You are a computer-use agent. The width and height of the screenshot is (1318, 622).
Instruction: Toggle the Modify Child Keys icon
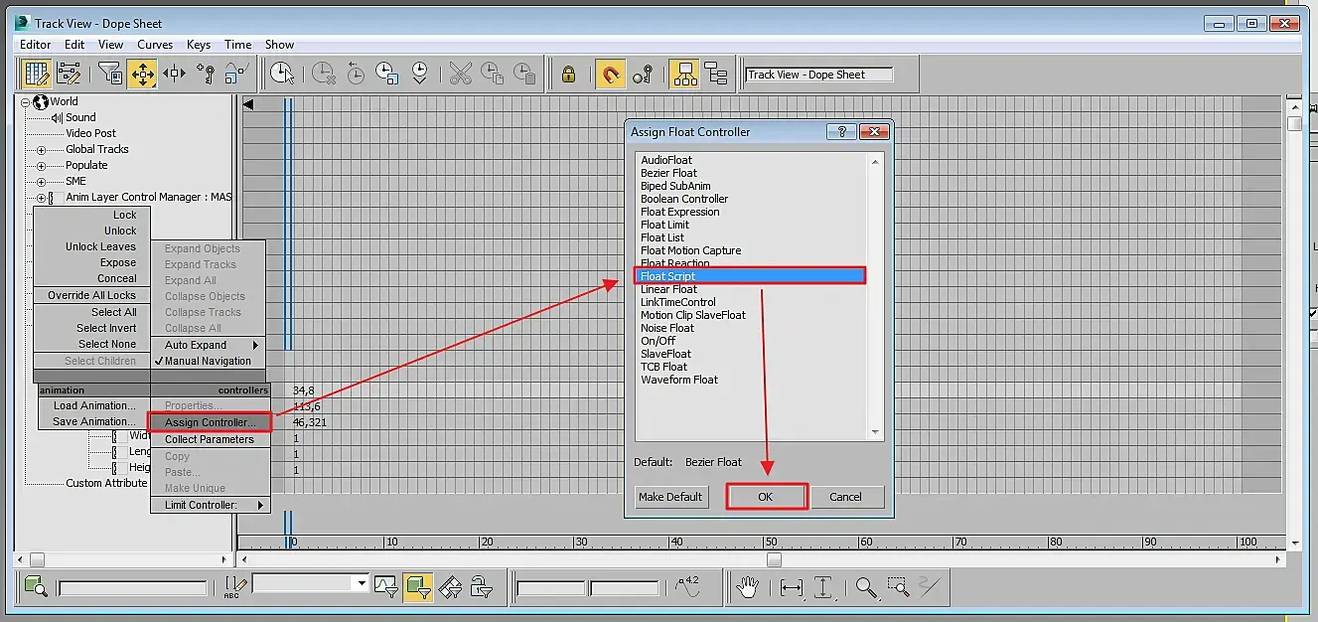pyautogui.click(x=716, y=74)
